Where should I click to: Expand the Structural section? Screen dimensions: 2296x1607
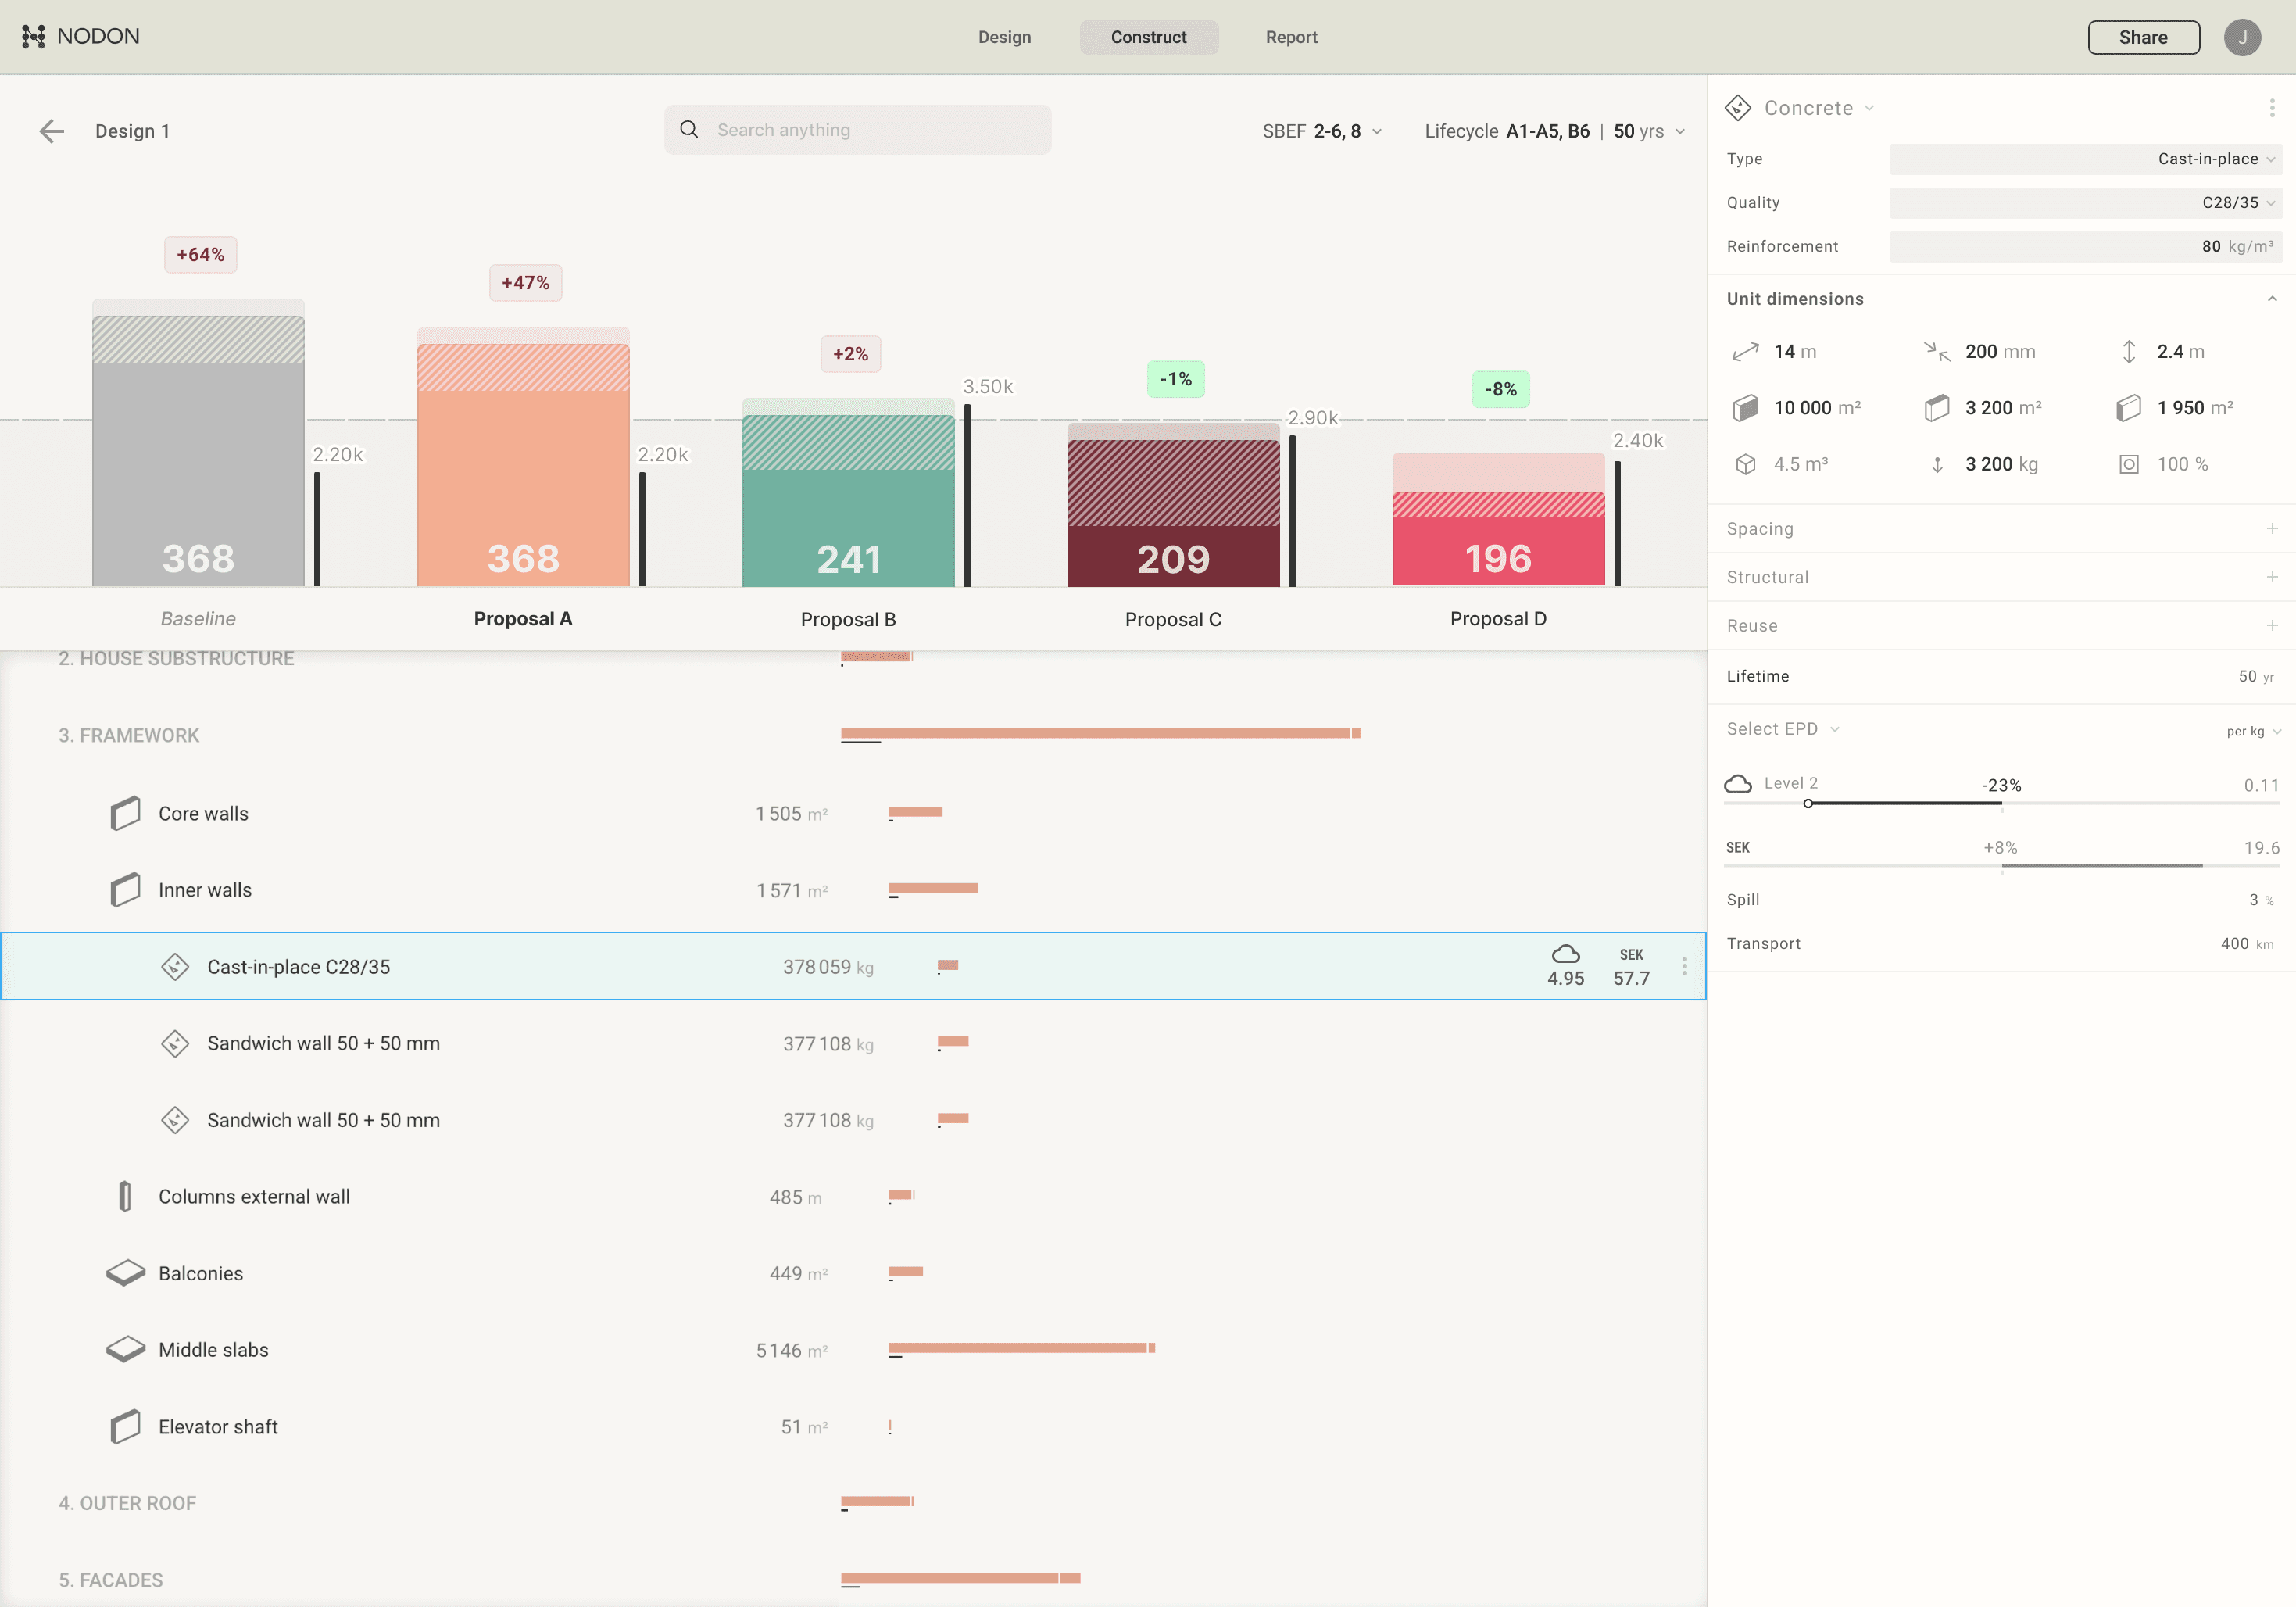point(2271,577)
